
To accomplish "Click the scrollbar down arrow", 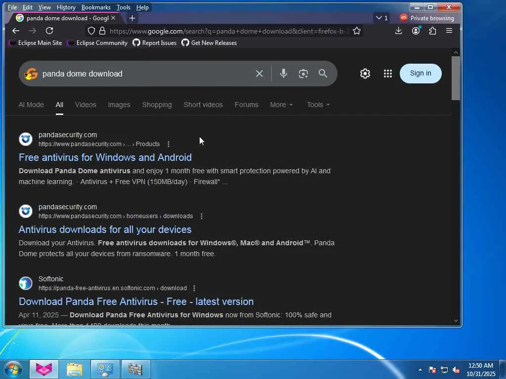I will click(456, 321).
